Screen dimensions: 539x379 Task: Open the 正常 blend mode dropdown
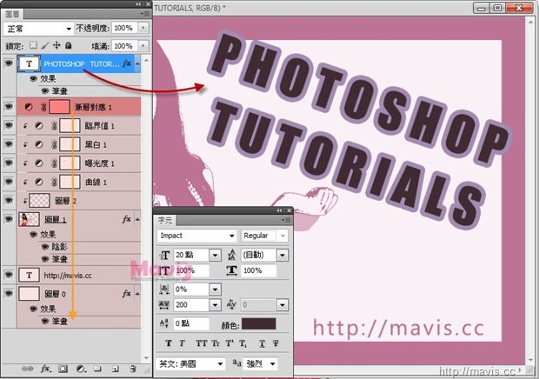coord(38,29)
